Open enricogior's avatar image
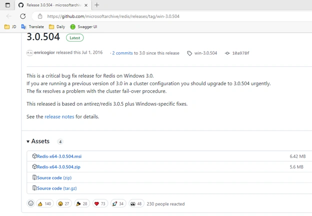The image size is (312, 216). pos(29,53)
